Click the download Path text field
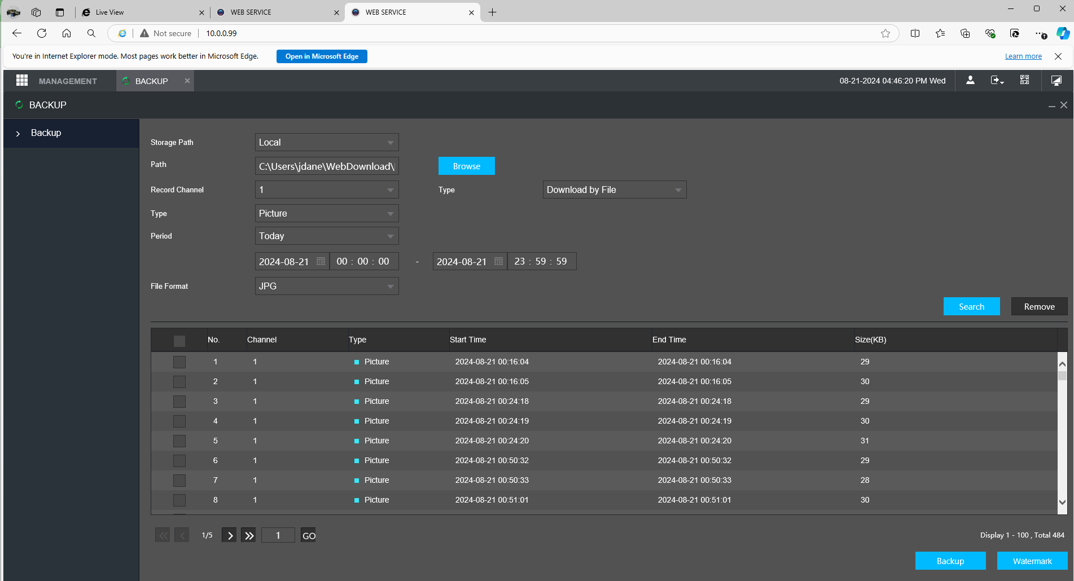The height and width of the screenshot is (581, 1074). coord(327,166)
